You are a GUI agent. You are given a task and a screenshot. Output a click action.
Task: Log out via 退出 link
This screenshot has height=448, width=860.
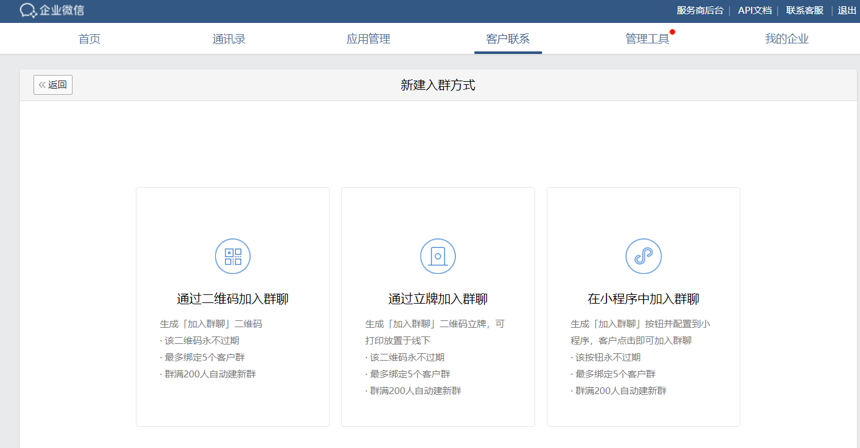coord(847,10)
